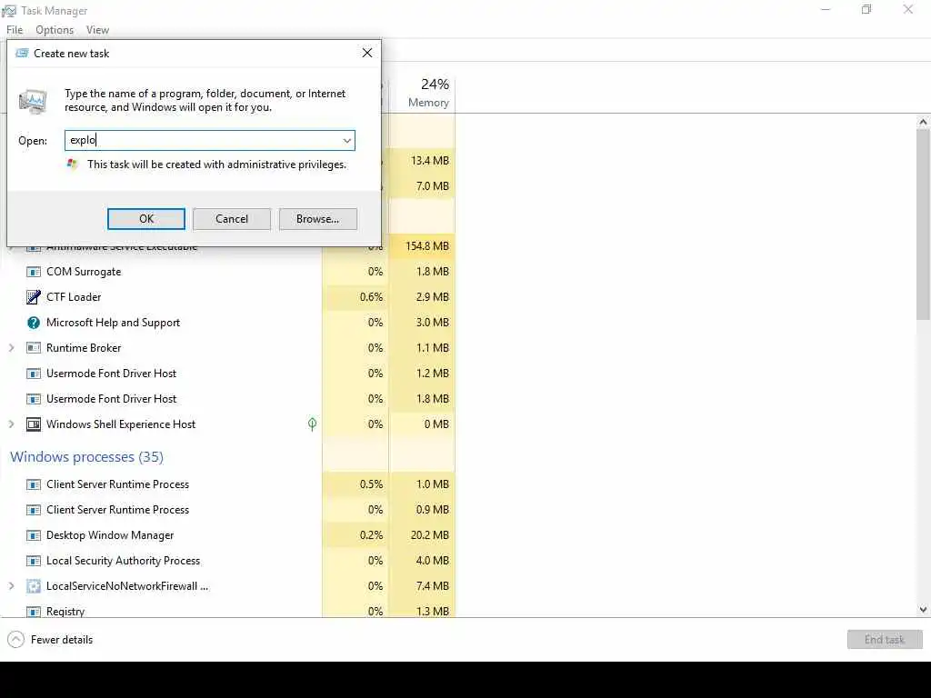
Task: Select the COM Surrogate process name
Action: click(x=84, y=272)
